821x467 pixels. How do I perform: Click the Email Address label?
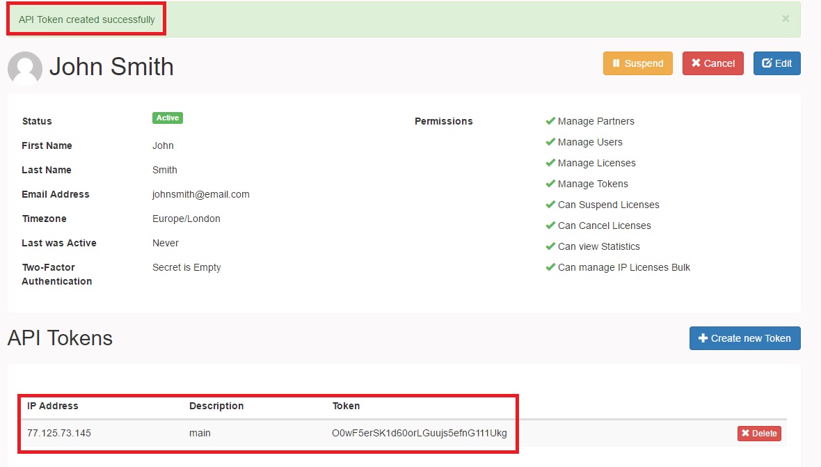56,194
